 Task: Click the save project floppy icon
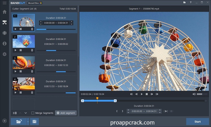[x=34, y=122]
